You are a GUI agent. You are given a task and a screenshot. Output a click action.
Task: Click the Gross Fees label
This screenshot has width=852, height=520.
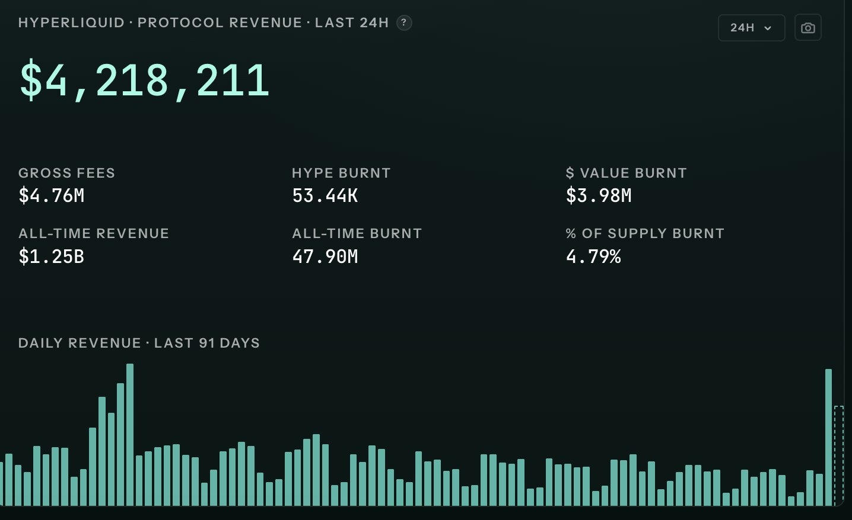[x=67, y=173]
